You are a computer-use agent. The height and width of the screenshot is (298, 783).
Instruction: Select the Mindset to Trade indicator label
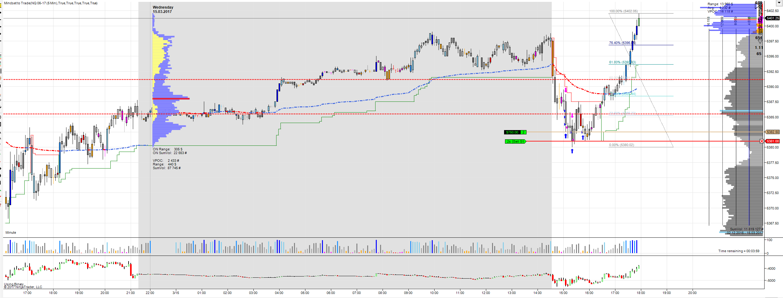[51, 3]
